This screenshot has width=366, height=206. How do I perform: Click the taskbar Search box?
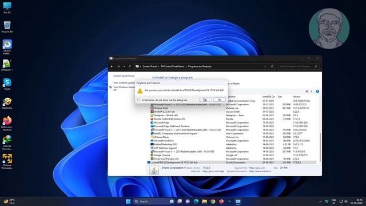click(154, 201)
